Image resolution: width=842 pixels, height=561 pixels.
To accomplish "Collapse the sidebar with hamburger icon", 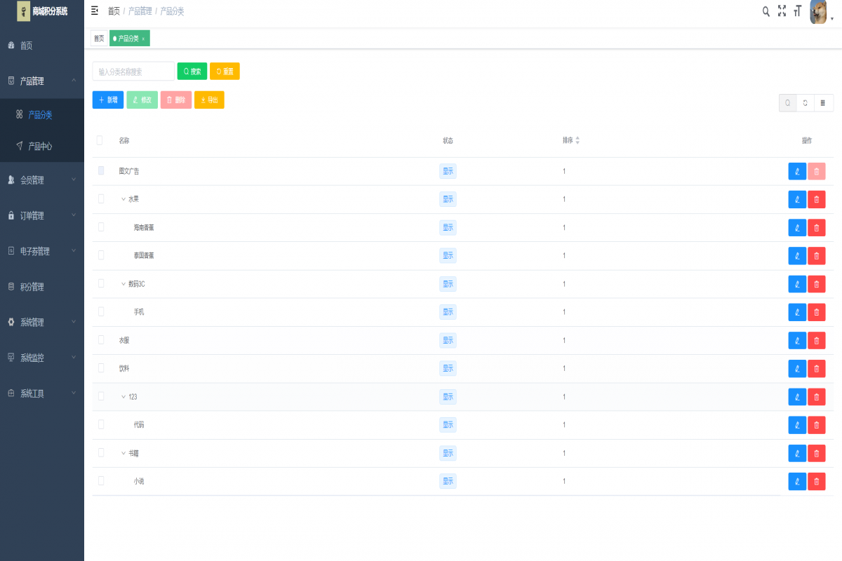I will (x=95, y=11).
